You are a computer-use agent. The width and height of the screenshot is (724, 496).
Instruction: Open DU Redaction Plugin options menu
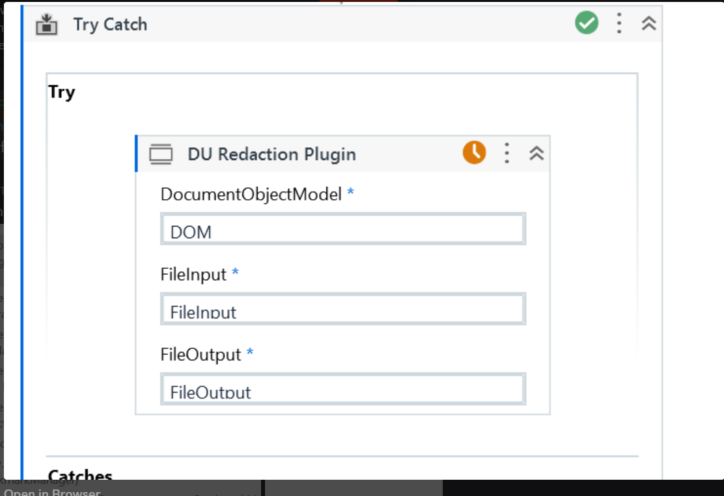tap(507, 154)
